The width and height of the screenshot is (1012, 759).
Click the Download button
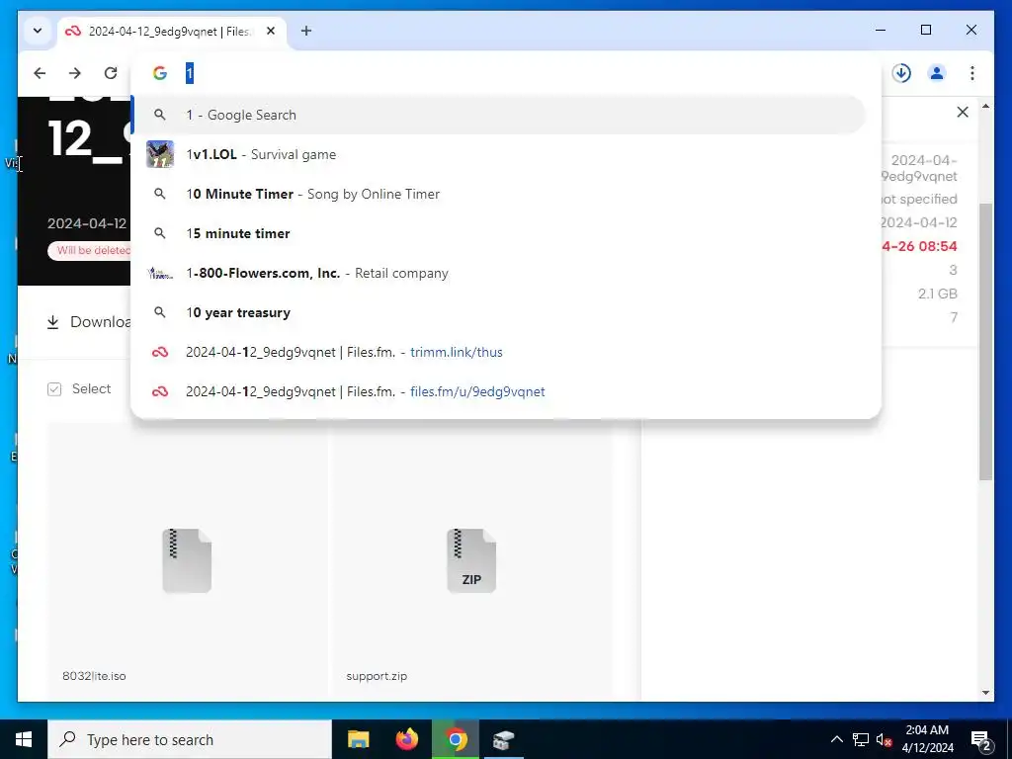[89, 322]
